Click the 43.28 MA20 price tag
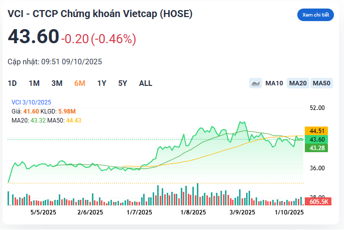344x230 pixels. tap(316, 148)
